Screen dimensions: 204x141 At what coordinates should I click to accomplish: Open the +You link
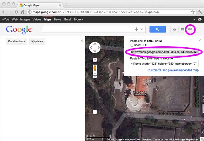coord(5,19)
